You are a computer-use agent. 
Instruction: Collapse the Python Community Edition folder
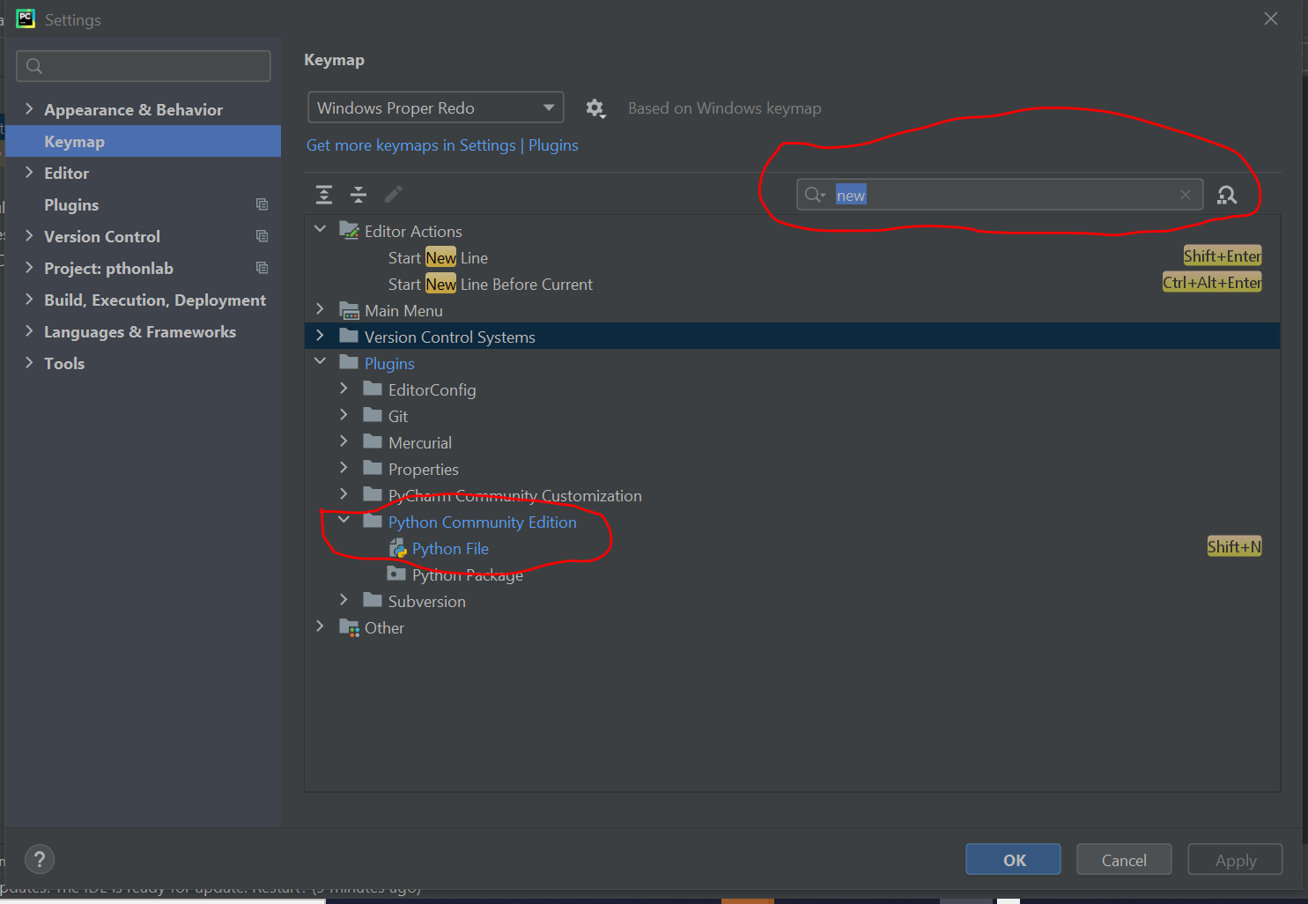344,521
